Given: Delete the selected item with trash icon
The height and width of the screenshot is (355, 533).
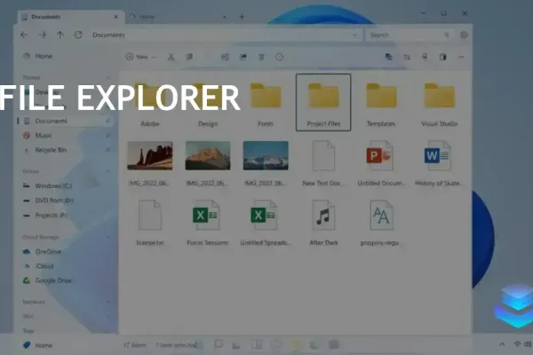Looking at the screenshot, I should (261, 57).
